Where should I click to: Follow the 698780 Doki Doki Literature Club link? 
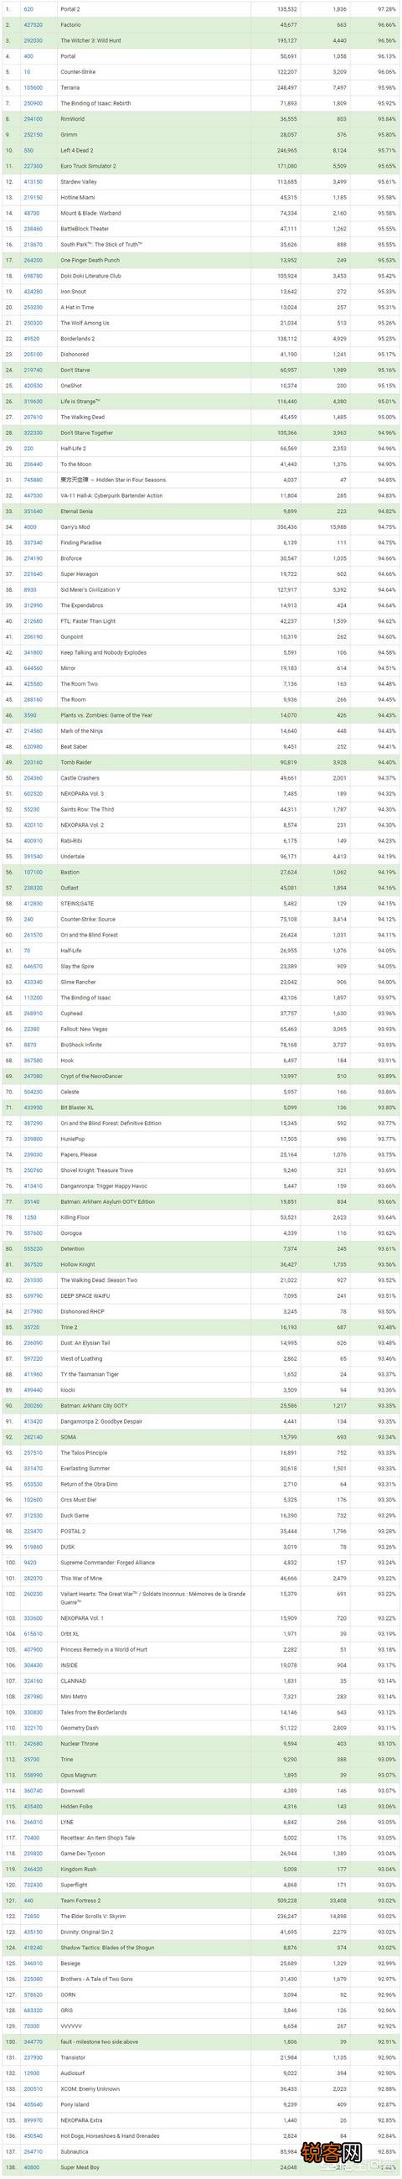(x=32, y=276)
